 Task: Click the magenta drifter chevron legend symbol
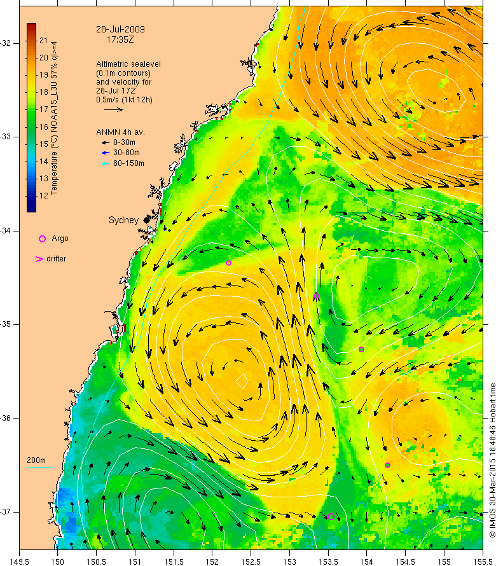pyautogui.click(x=39, y=259)
